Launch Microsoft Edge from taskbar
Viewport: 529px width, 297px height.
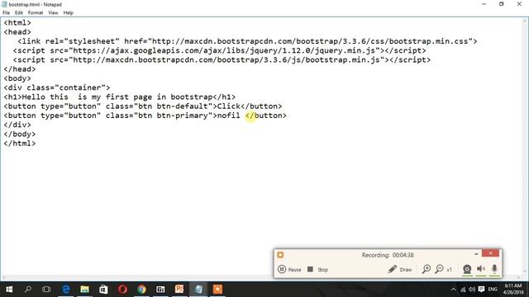[x=66, y=290]
